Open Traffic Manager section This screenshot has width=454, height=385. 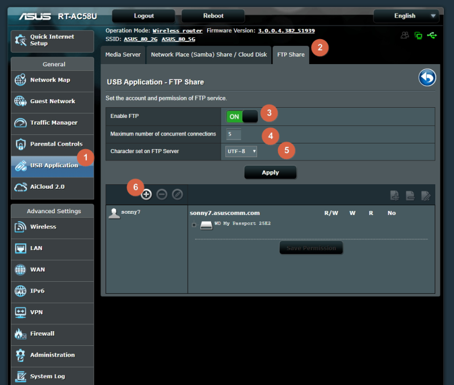click(52, 123)
